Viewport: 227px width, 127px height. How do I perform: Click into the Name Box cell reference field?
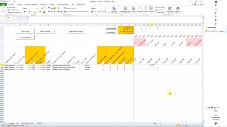[x=9, y=18]
